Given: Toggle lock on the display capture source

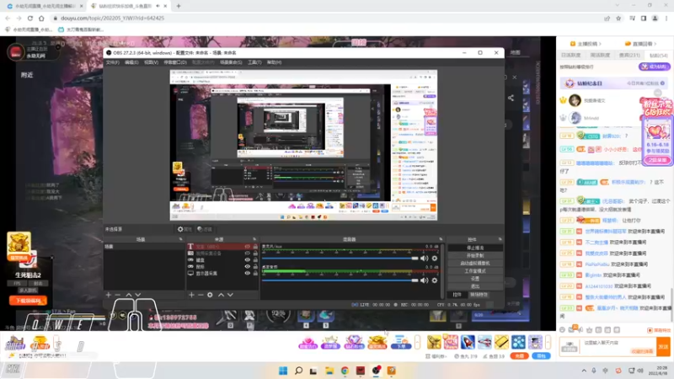Looking at the screenshot, I should [x=255, y=273].
